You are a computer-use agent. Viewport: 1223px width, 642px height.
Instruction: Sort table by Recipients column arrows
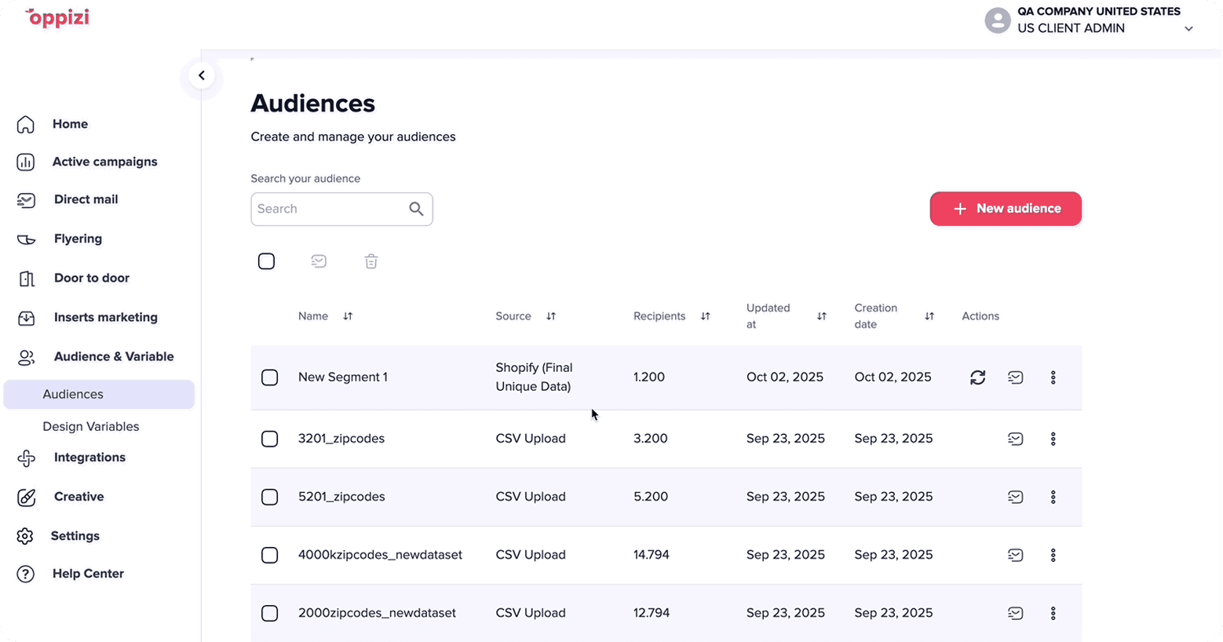705,316
